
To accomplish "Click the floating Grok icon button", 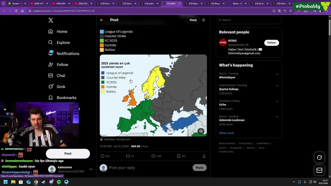I will (319, 157).
